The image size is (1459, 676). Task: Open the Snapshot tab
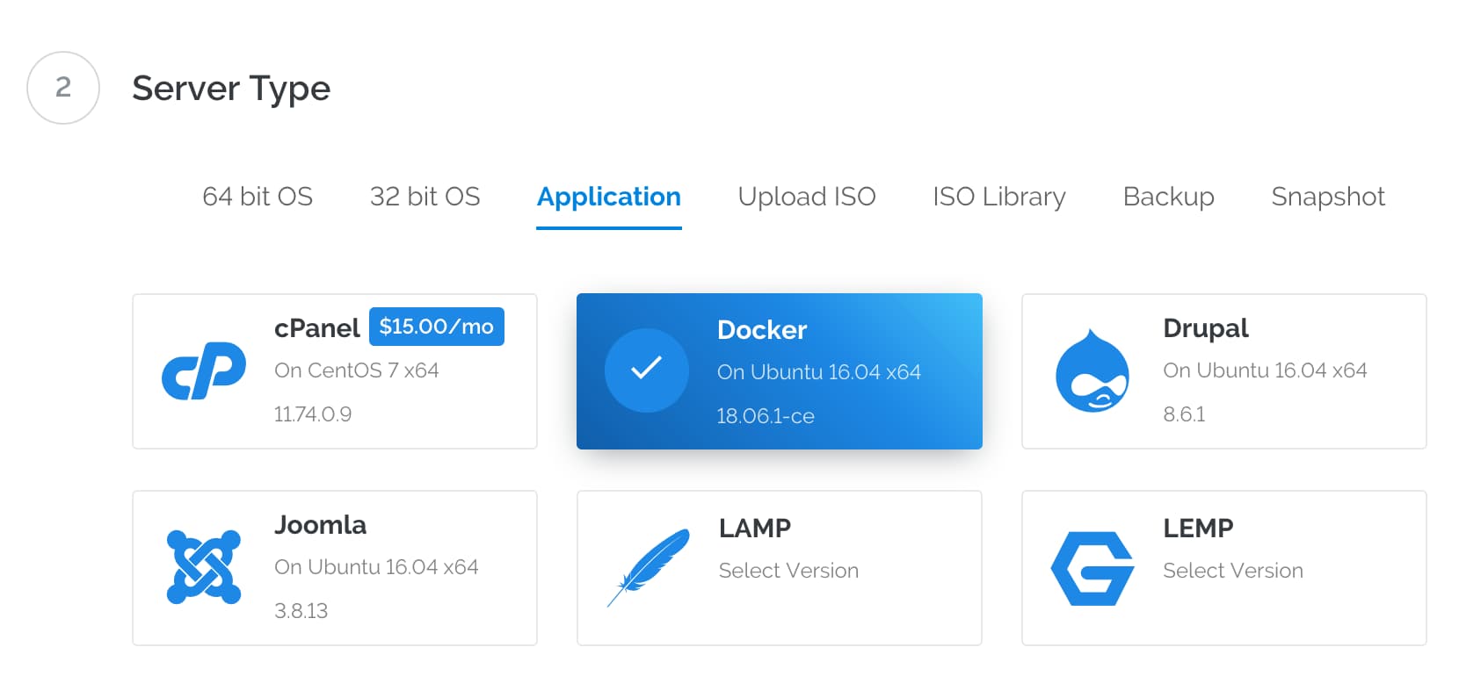[x=1328, y=198]
